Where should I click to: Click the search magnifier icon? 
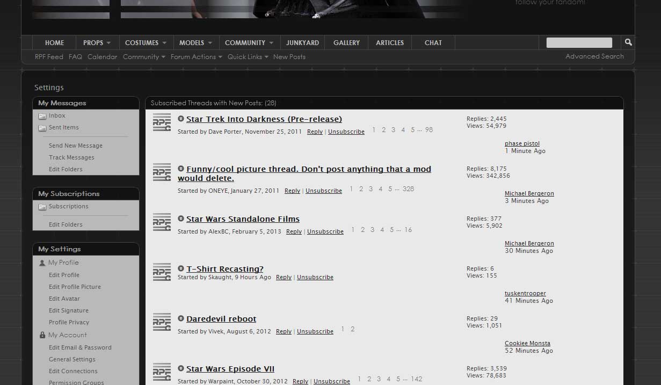click(628, 42)
